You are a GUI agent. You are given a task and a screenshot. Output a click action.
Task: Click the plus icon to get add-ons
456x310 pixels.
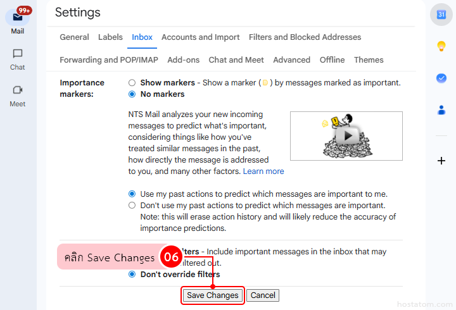441,161
